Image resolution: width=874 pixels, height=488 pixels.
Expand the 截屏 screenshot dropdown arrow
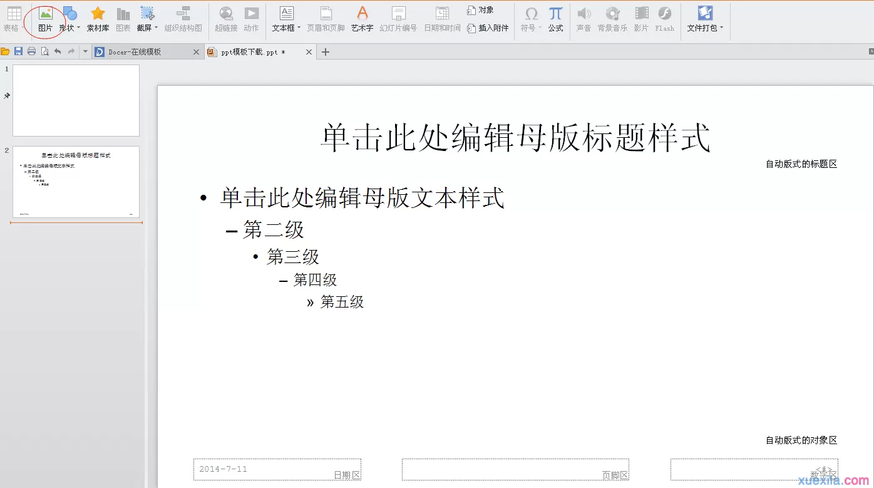click(x=156, y=28)
